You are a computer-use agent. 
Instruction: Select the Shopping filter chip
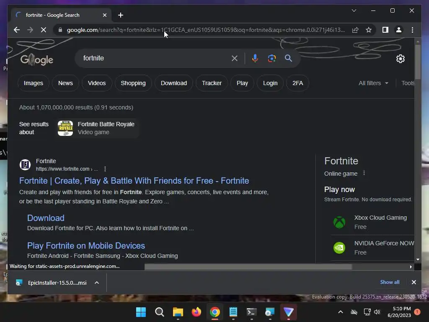133,83
